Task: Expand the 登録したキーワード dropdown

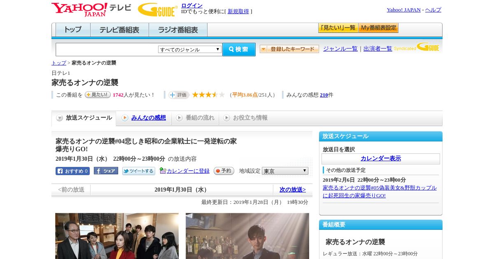Action: point(289,49)
